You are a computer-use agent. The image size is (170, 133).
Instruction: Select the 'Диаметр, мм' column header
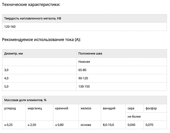39,54
